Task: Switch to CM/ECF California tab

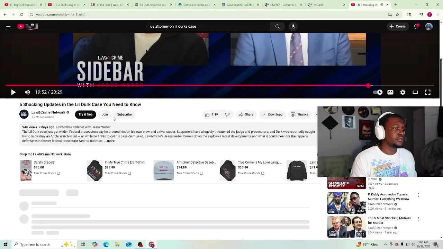Action: coord(282,5)
